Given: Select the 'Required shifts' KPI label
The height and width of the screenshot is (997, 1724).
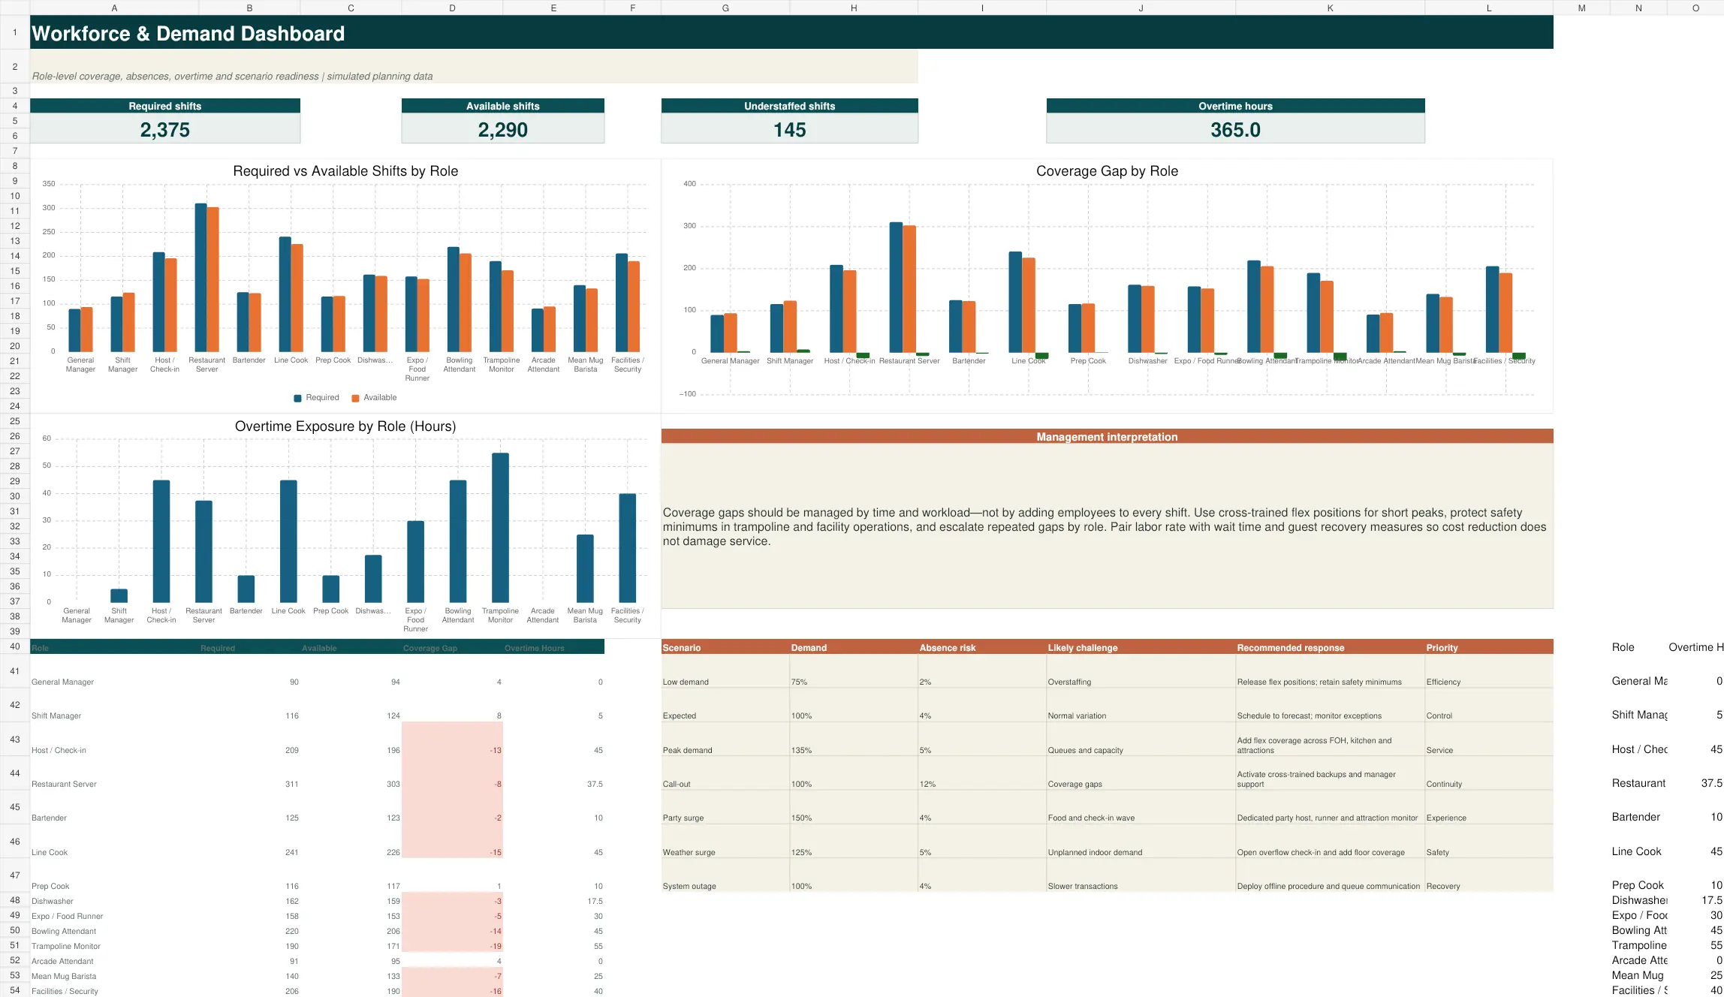Looking at the screenshot, I should point(165,106).
